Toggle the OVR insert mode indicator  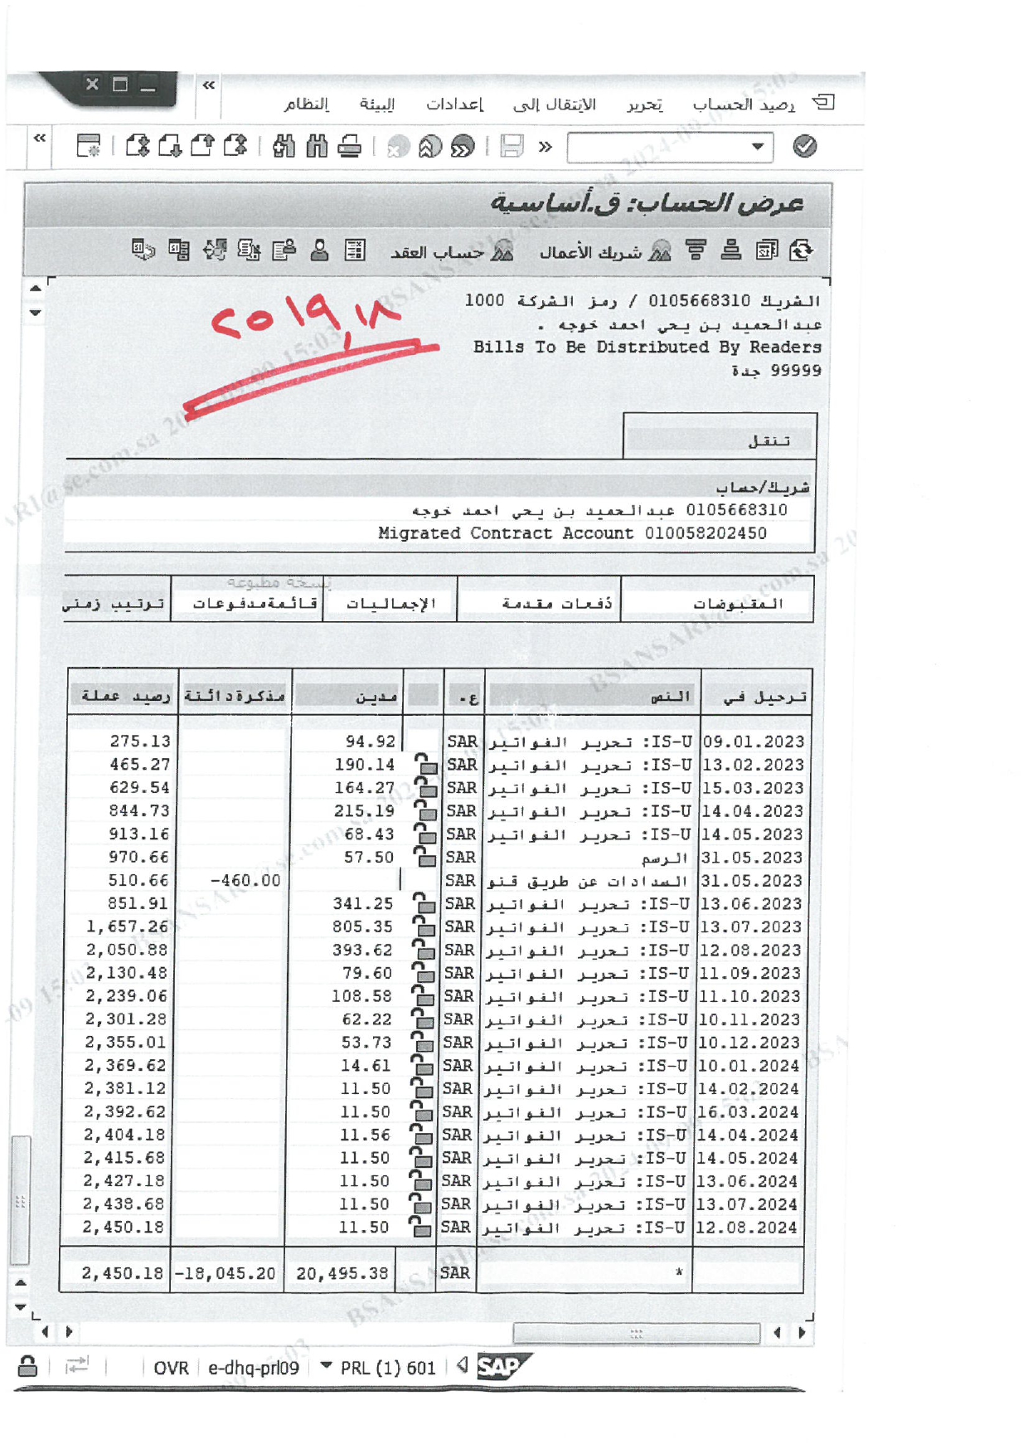click(x=171, y=1368)
